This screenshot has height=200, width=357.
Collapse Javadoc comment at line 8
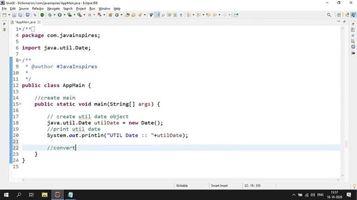20,60
